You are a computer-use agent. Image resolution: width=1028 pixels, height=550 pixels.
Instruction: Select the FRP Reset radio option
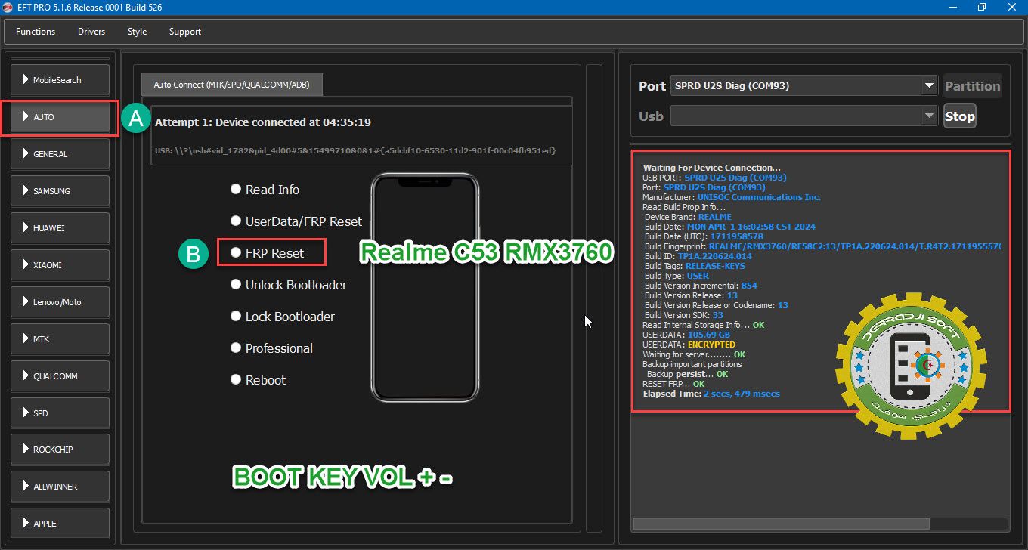pyautogui.click(x=268, y=253)
